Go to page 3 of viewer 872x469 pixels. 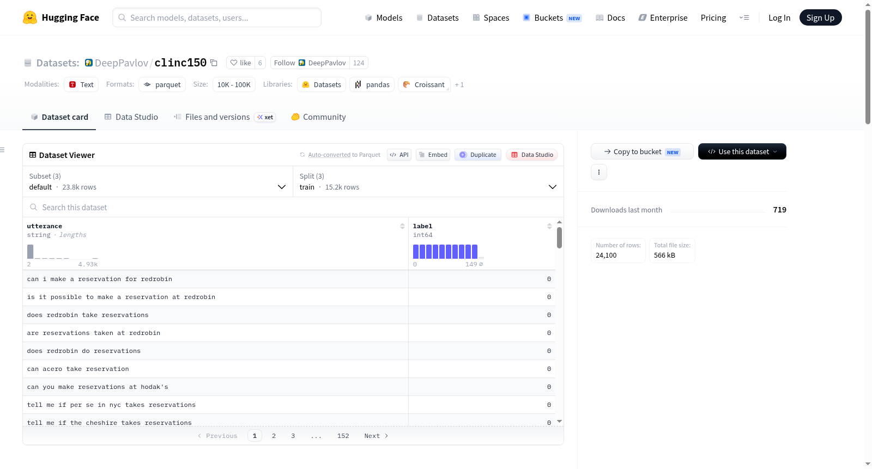(293, 436)
